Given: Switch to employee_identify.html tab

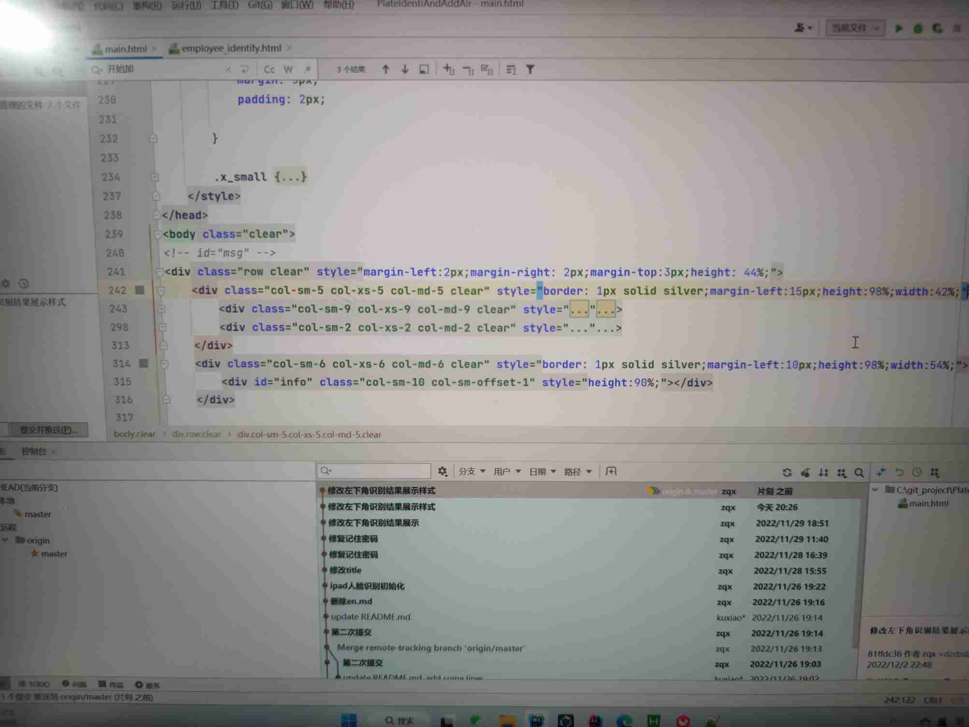Looking at the screenshot, I should point(230,48).
